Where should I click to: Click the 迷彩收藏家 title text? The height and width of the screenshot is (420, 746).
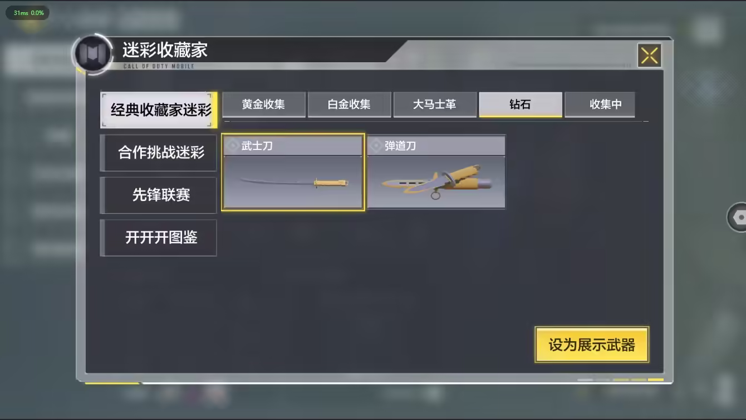pos(165,50)
